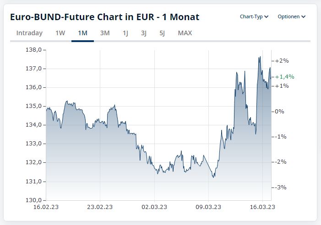Switch chart to 1J range

(x=125, y=33)
